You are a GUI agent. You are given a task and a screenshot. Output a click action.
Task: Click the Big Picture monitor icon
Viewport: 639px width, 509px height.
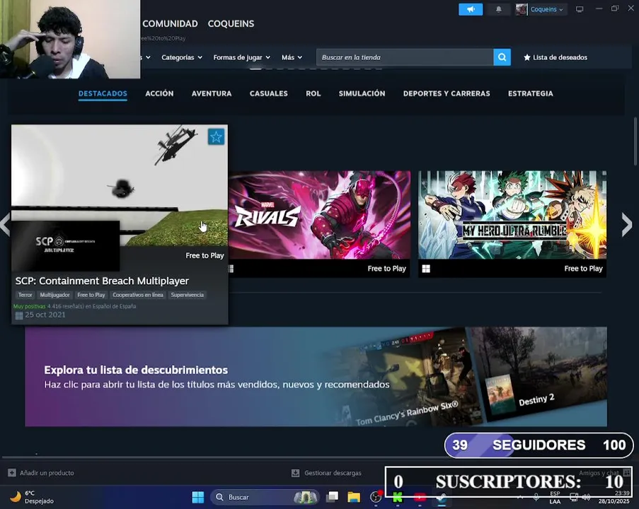click(x=580, y=9)
